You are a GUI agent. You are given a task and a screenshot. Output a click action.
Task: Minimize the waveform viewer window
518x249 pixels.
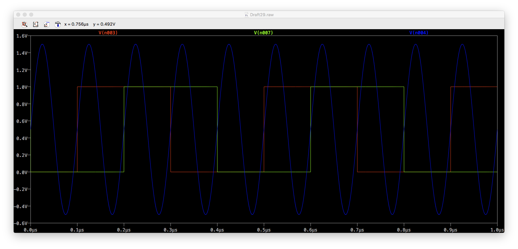click(x=25, y=15)
